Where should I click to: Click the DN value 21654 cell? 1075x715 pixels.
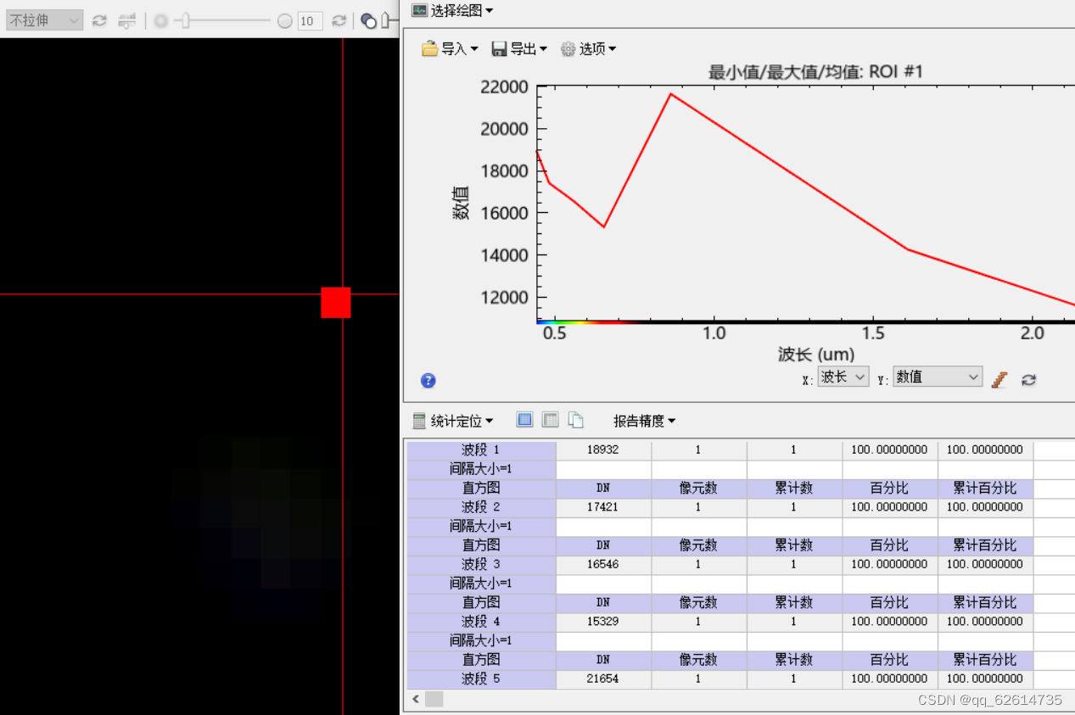[603, 679]
